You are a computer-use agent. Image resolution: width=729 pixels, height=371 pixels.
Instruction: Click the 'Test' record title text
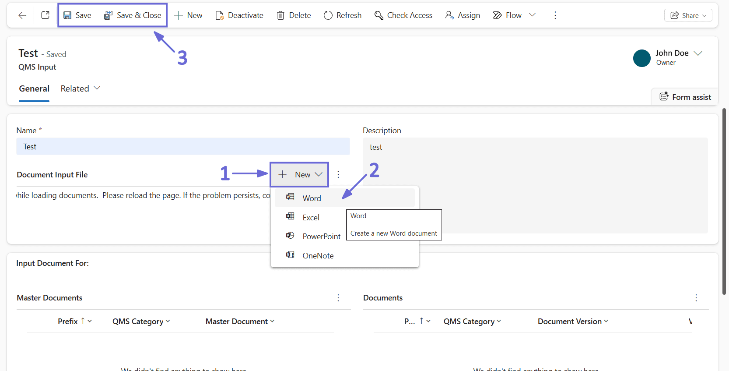[x=28, y=53]
